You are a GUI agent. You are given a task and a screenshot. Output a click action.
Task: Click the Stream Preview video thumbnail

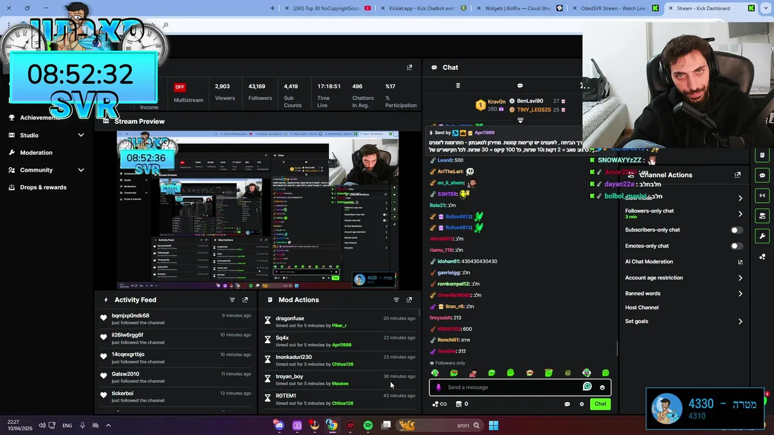(x=258, y=210)
